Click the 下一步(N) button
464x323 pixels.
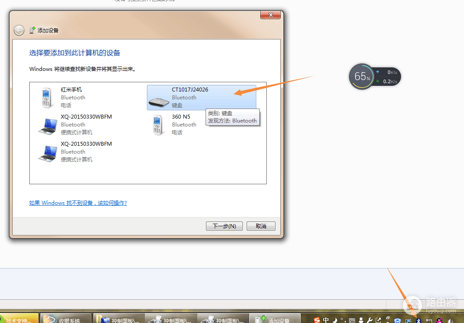click(x=224, y=226)
